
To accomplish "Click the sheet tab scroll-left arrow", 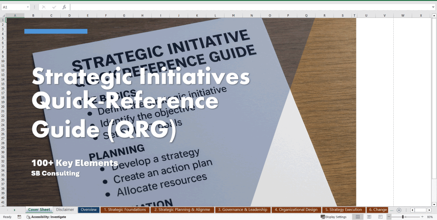I will click(7, 210).
